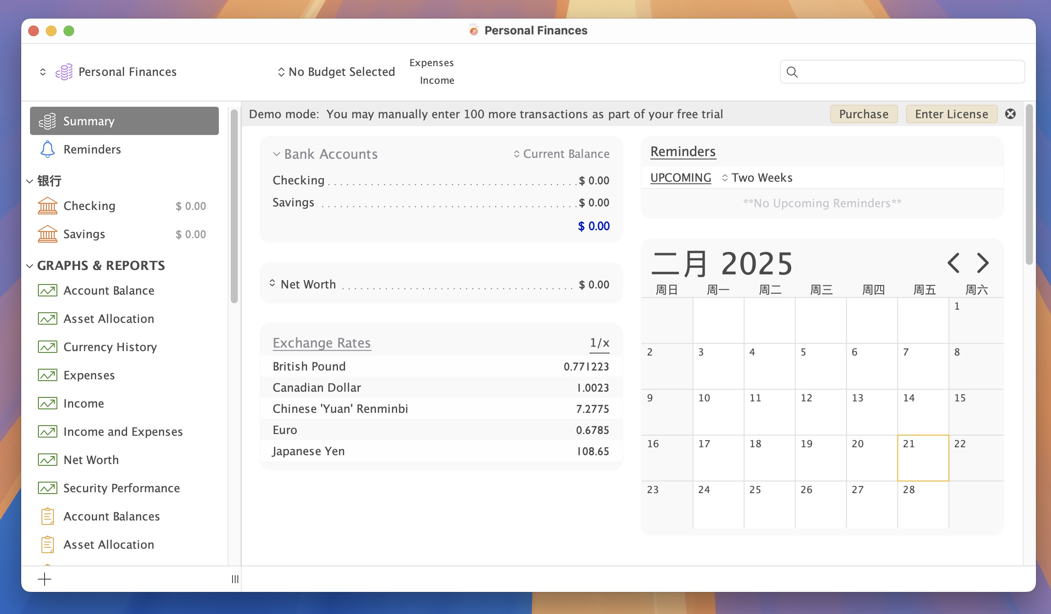Click in the search input field
The height and width of the screenshot is (614, 1051).
[902, 72]
